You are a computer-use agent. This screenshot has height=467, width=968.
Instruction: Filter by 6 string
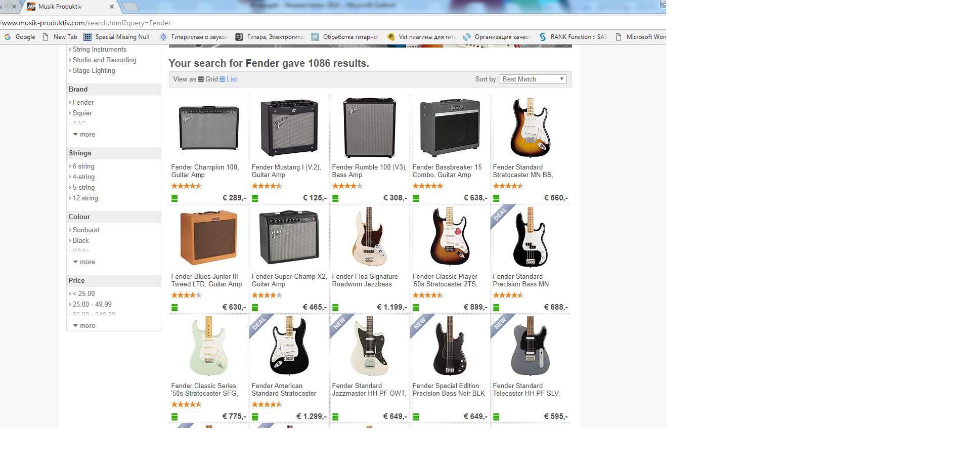coord(83,166)
